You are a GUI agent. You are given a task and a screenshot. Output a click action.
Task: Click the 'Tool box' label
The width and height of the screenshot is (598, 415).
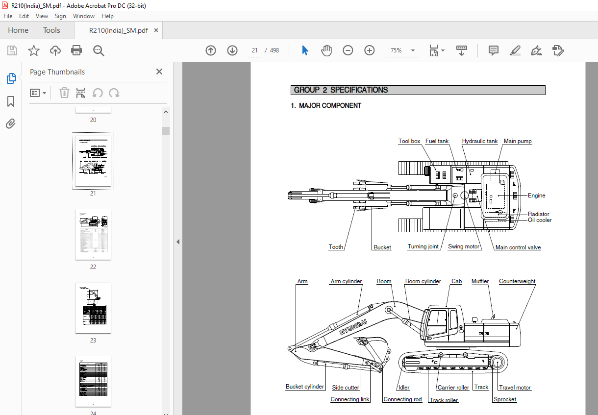(409, 141)
